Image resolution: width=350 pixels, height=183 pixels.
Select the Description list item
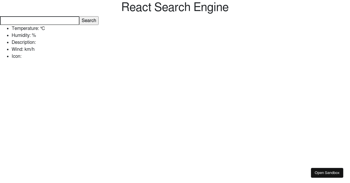24,42
